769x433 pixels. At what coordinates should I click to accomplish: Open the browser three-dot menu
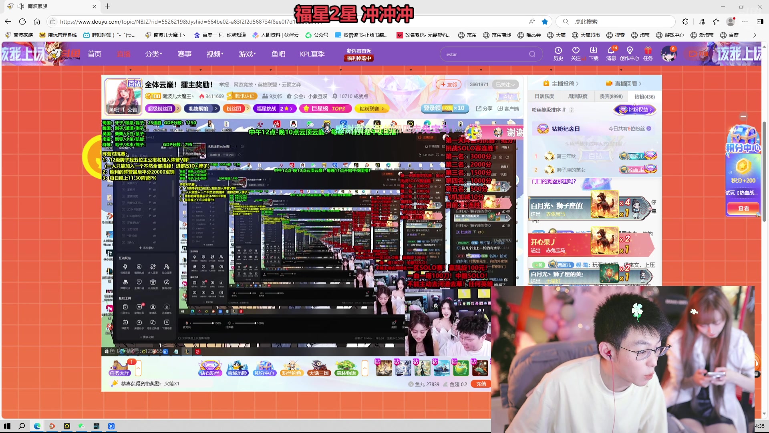[745, 22]
